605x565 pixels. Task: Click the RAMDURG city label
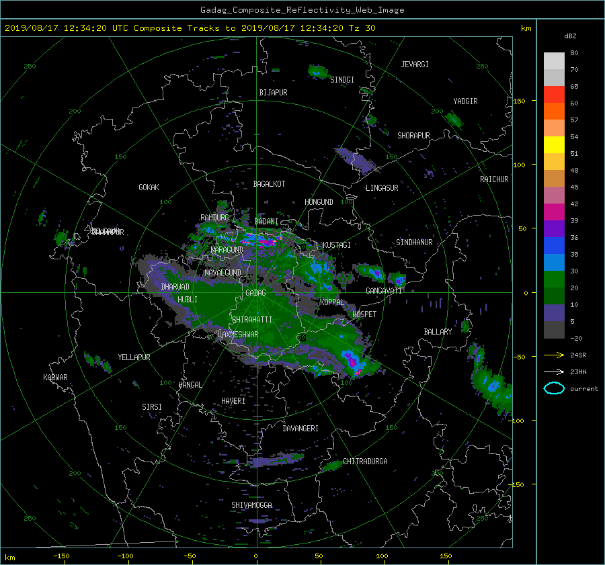click(x=214, y=218)
